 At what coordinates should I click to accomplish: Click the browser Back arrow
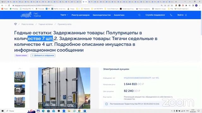[x=2, y=6]
